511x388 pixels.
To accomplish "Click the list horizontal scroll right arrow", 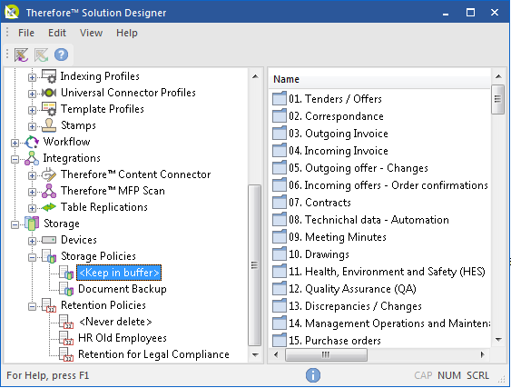I will (x=482, y=354).
